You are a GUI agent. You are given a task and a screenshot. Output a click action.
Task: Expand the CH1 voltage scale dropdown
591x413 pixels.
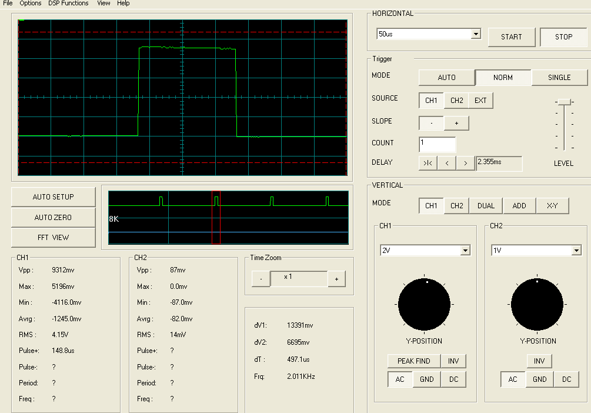465,251
